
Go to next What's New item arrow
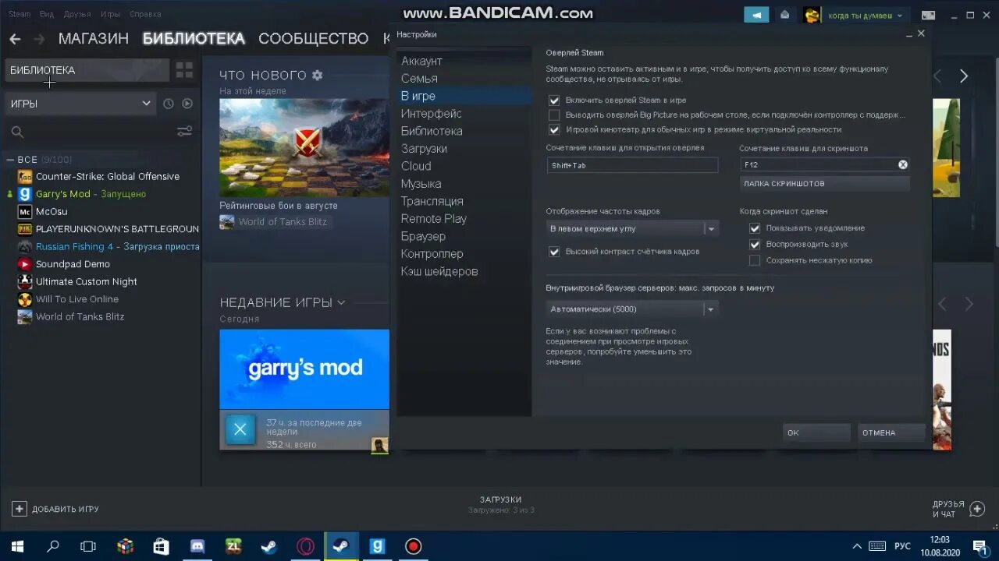point(964,76)
